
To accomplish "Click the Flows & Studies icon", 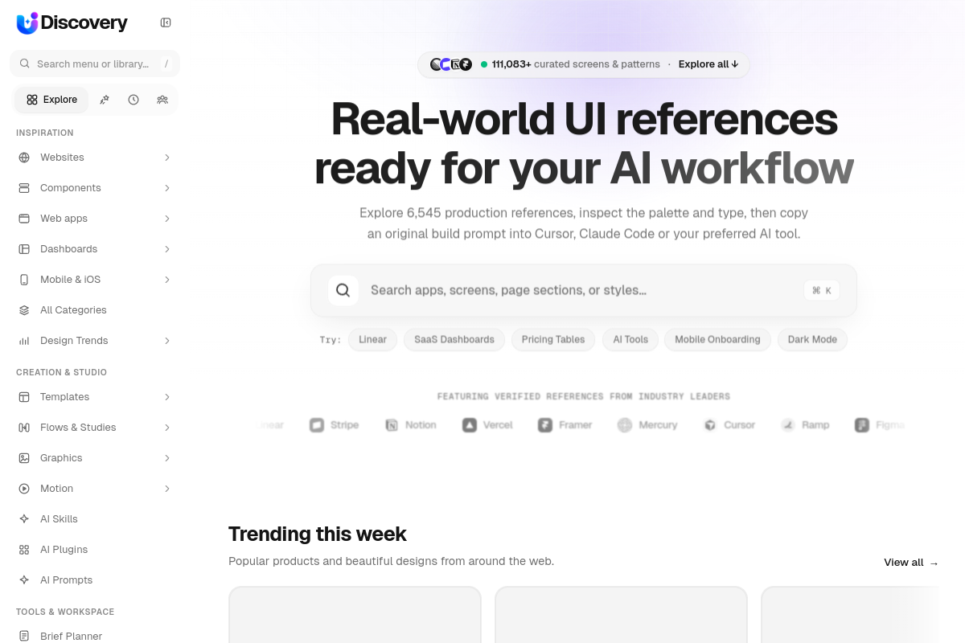I will pos(24,428).
